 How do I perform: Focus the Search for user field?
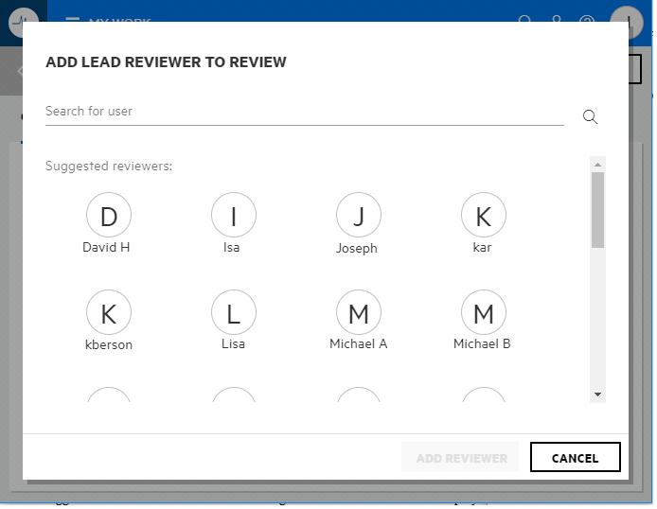303,112
